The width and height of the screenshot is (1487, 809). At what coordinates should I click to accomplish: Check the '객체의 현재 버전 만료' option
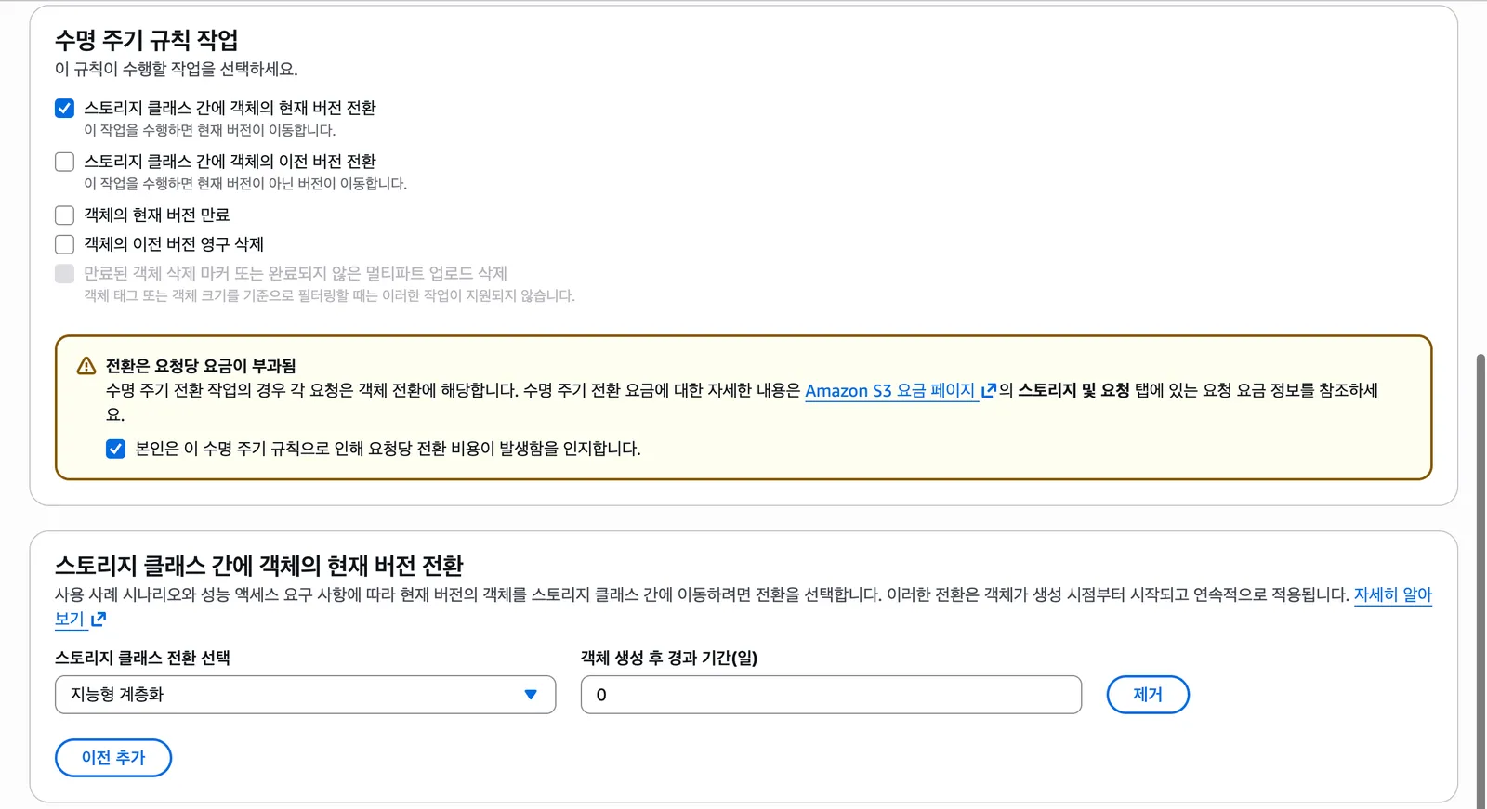(x=64, y=215)
